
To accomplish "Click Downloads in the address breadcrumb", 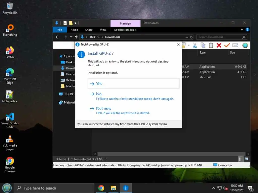I will [x=113, y=37].
